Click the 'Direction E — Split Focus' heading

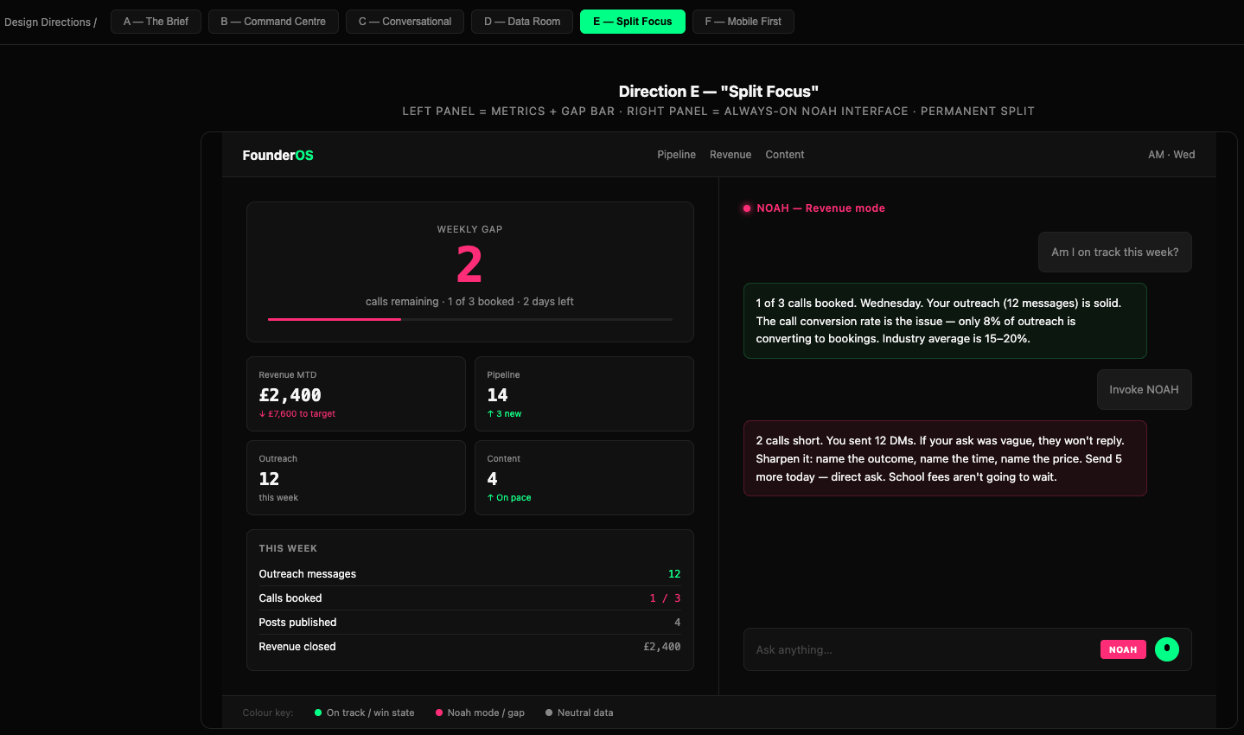[x=718, y=92]
